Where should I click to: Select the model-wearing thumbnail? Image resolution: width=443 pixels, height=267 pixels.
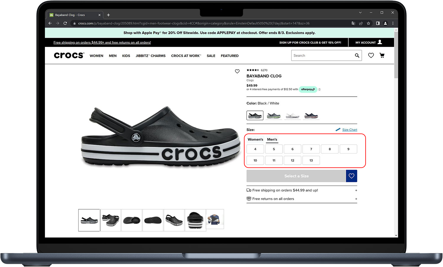point(215,219)
